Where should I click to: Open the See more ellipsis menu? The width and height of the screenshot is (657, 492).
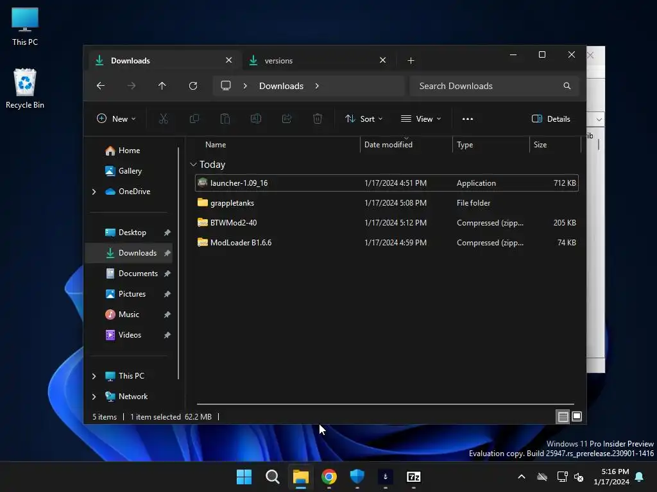coord(468,119)
